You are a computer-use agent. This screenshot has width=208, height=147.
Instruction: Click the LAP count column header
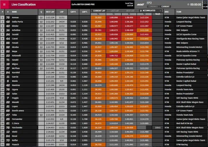(x=62, y=12)
